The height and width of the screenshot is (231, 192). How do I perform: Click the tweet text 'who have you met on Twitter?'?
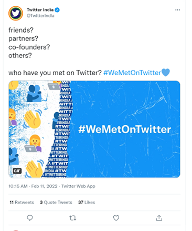pyautogui.click(x=55, y=73)
